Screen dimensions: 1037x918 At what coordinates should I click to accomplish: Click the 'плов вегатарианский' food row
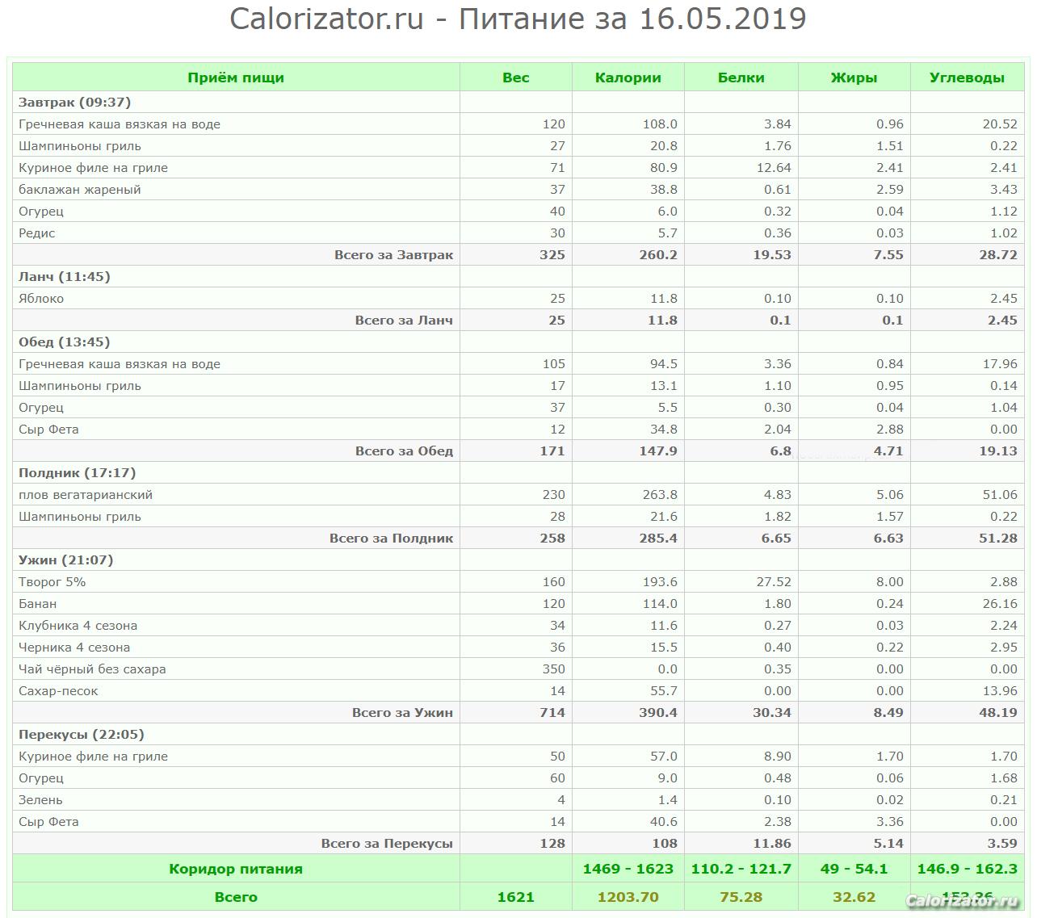pos(86,495)
